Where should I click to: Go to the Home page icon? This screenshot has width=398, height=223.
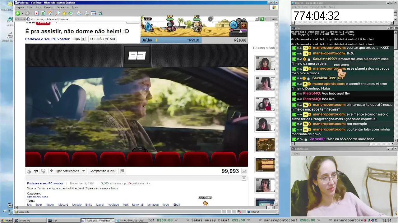50,13
